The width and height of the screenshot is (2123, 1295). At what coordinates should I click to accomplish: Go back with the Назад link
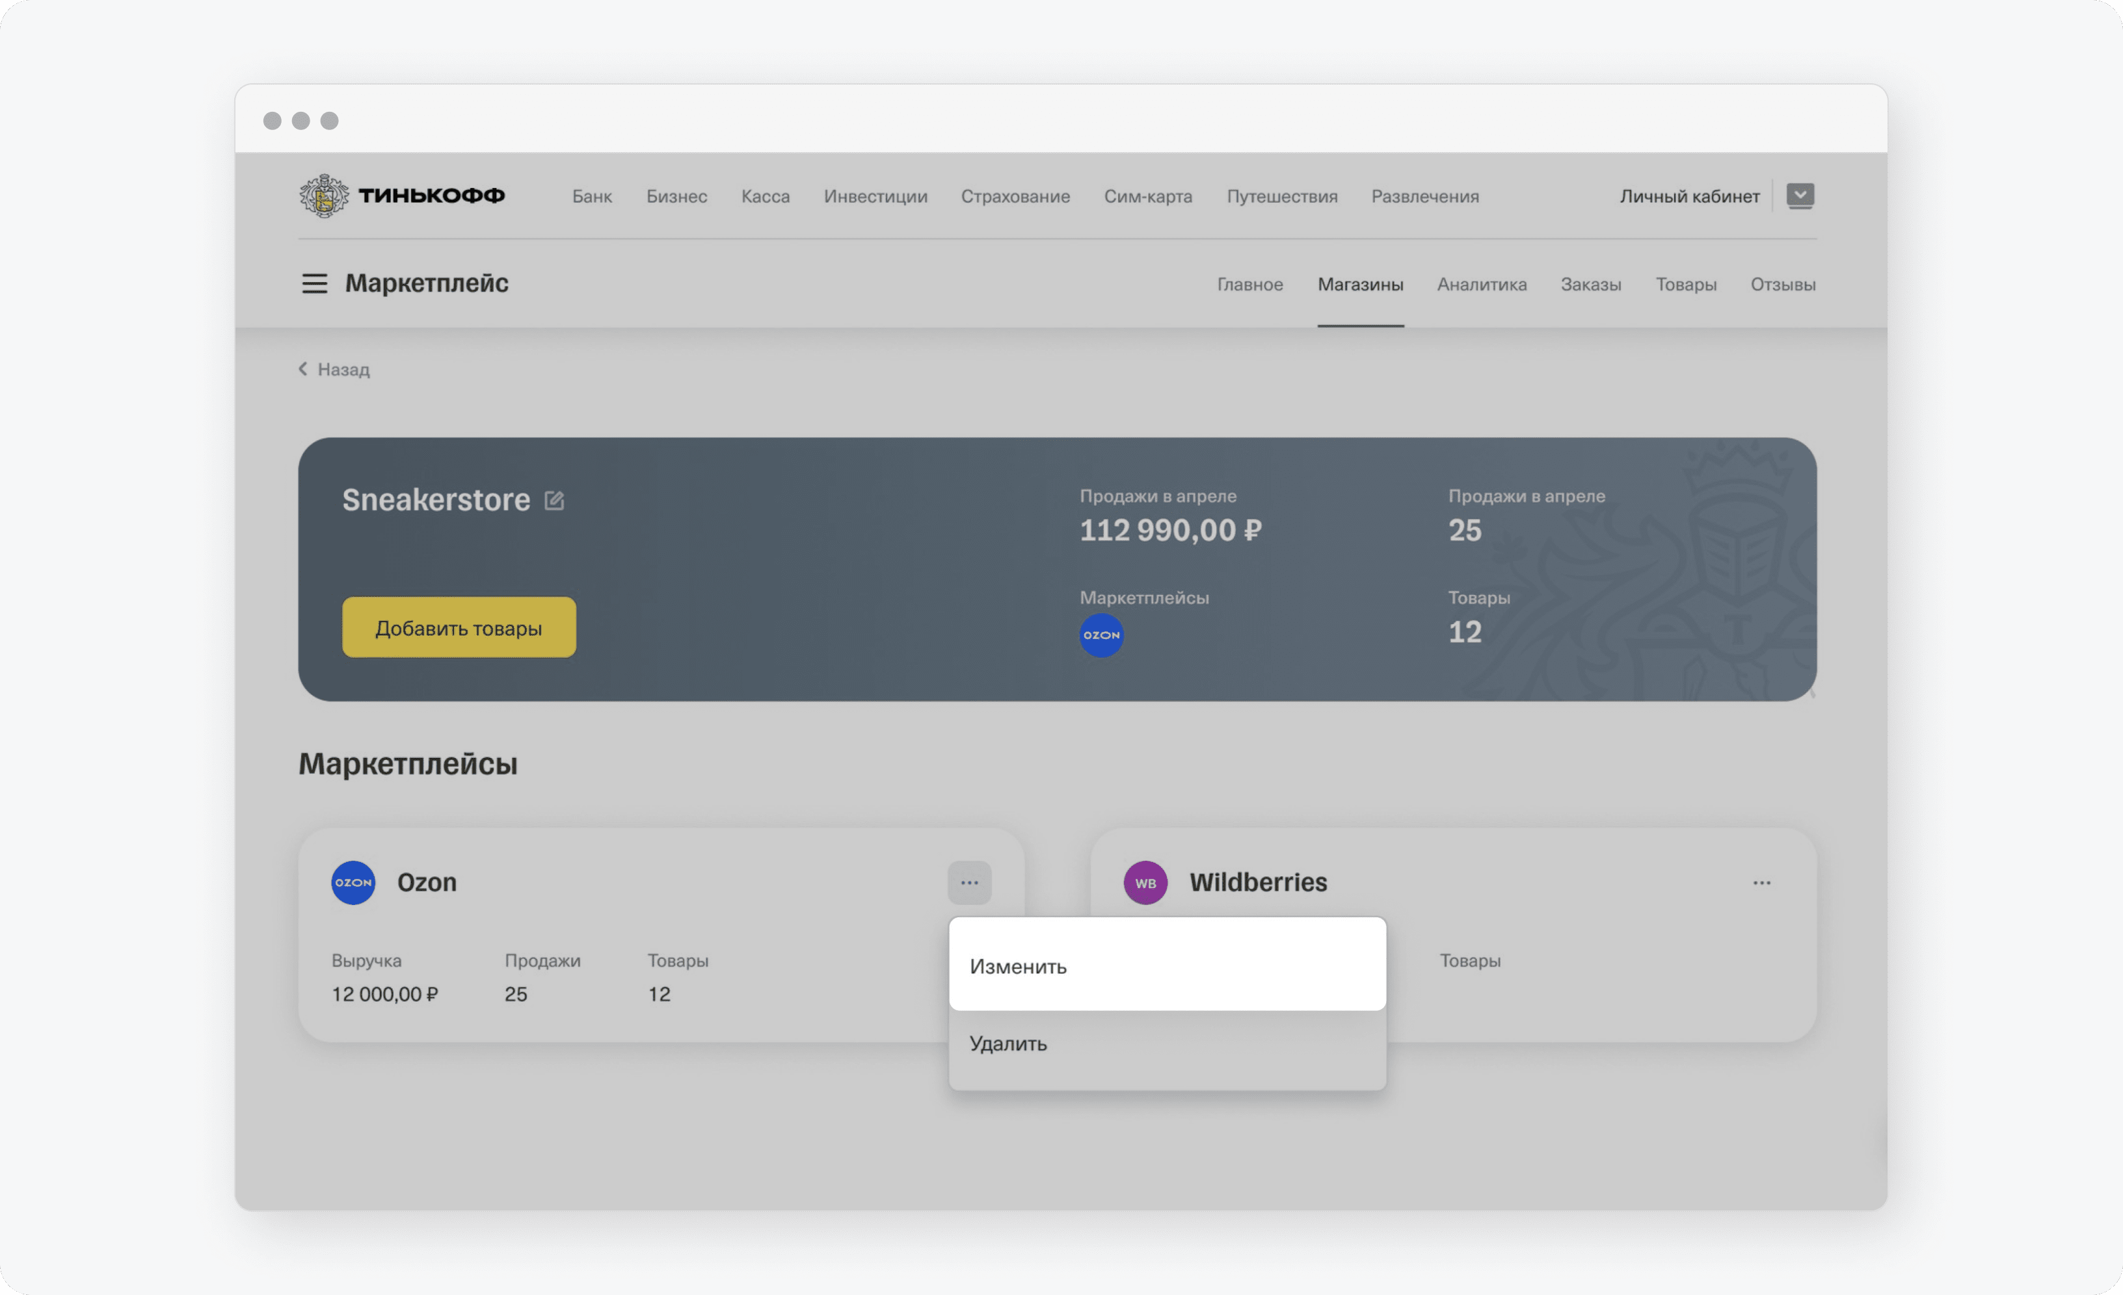click(x=334, y=369)
